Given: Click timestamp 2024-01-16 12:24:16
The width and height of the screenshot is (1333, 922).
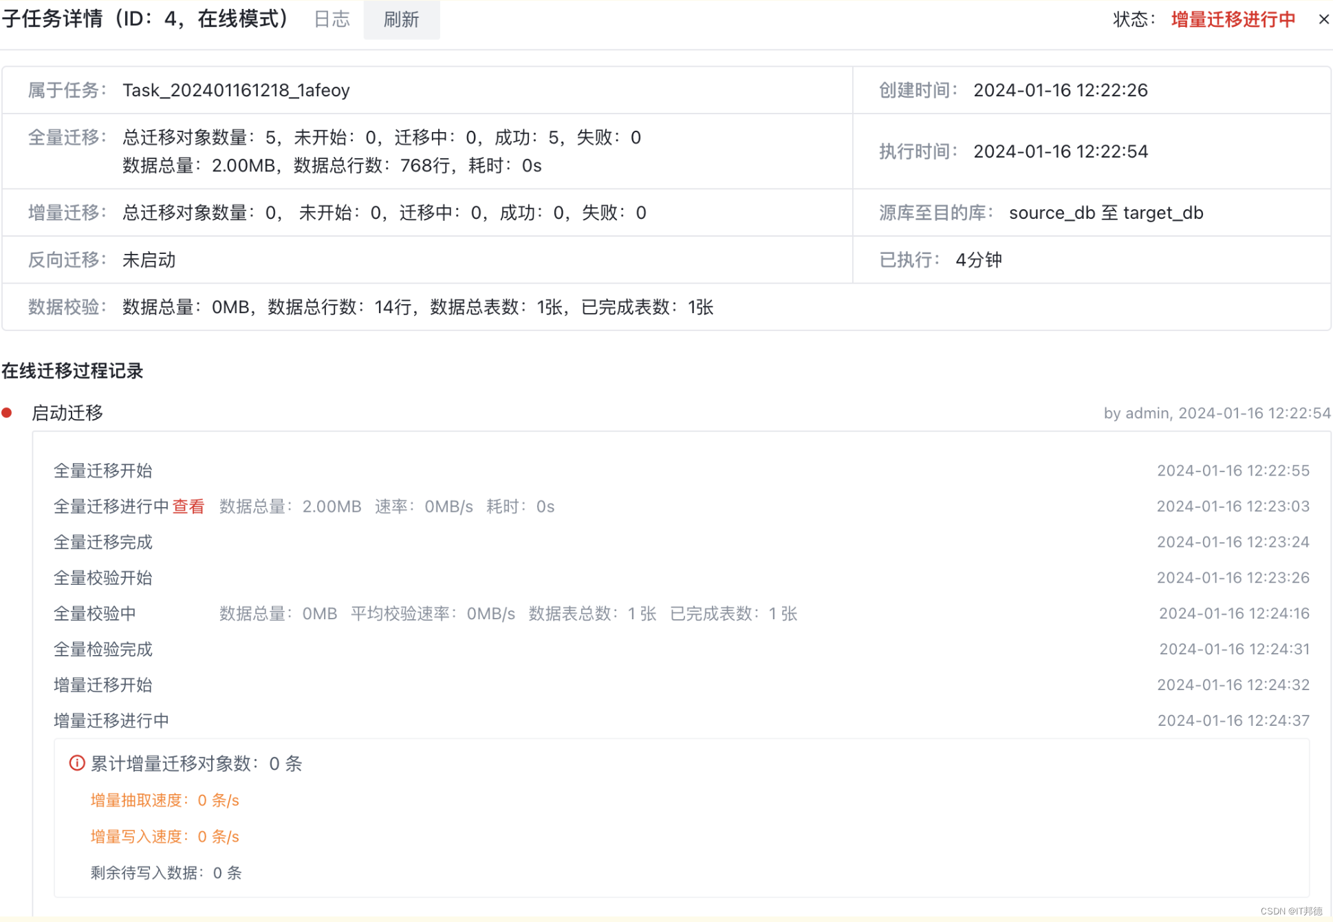Looking at the screenshot, I should click(1234, 614).
